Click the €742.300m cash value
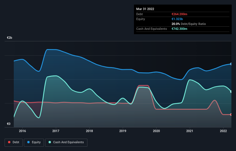 pos(179,29)
